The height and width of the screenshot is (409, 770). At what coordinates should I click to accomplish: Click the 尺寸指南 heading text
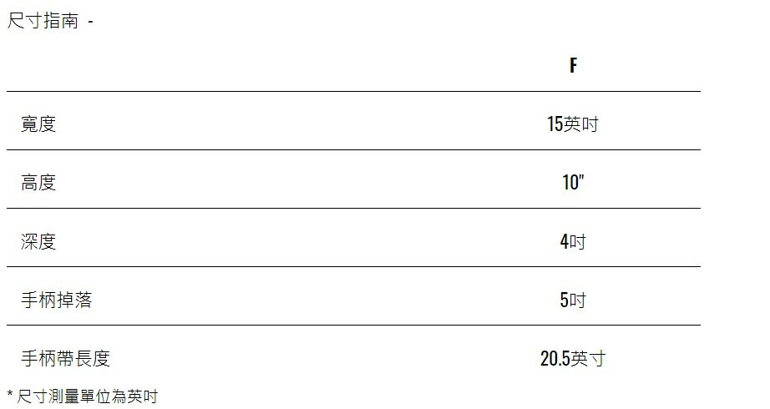click(43, 21)
